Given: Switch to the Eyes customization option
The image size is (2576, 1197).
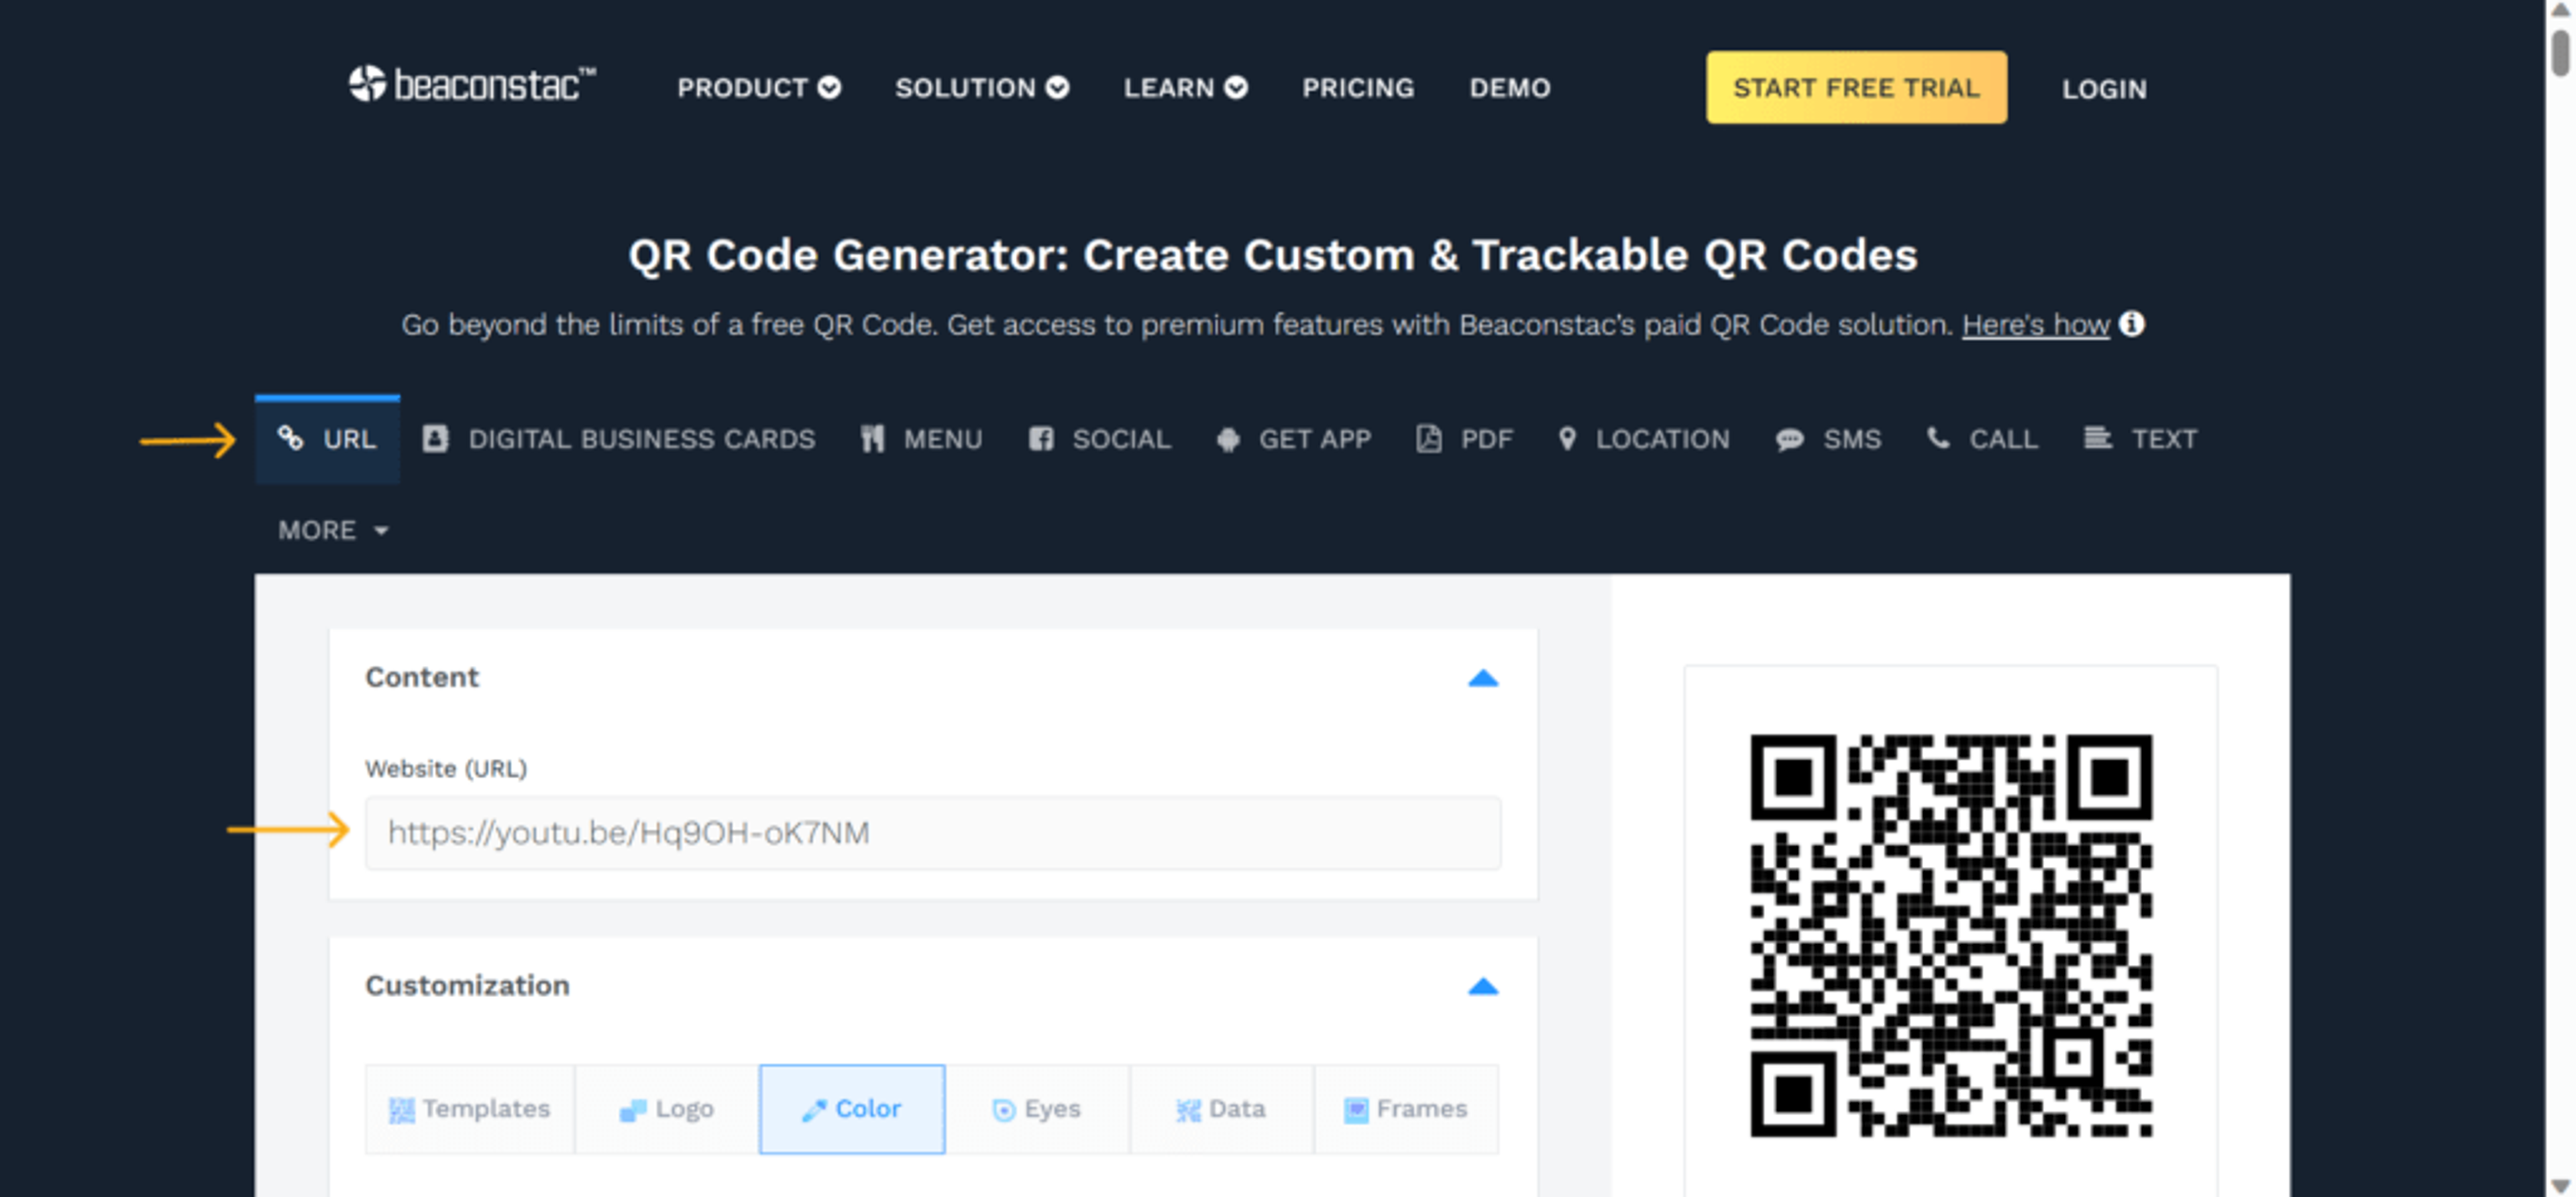Looking at the screenshot, I should (1037, 1109).
